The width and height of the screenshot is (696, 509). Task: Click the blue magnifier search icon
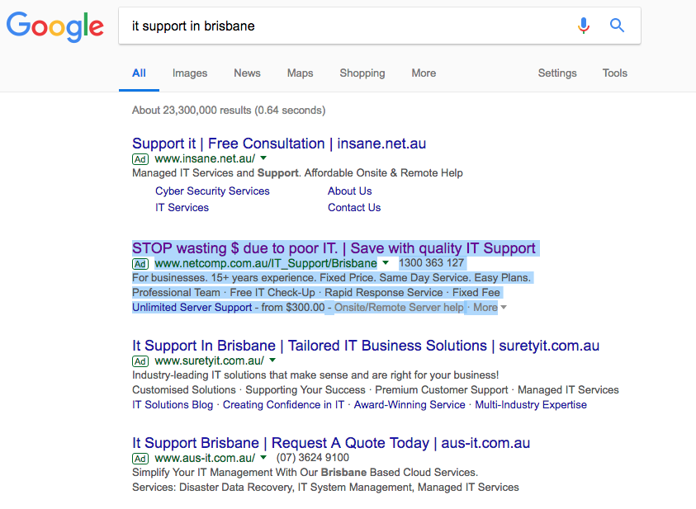tap(617, 26)
